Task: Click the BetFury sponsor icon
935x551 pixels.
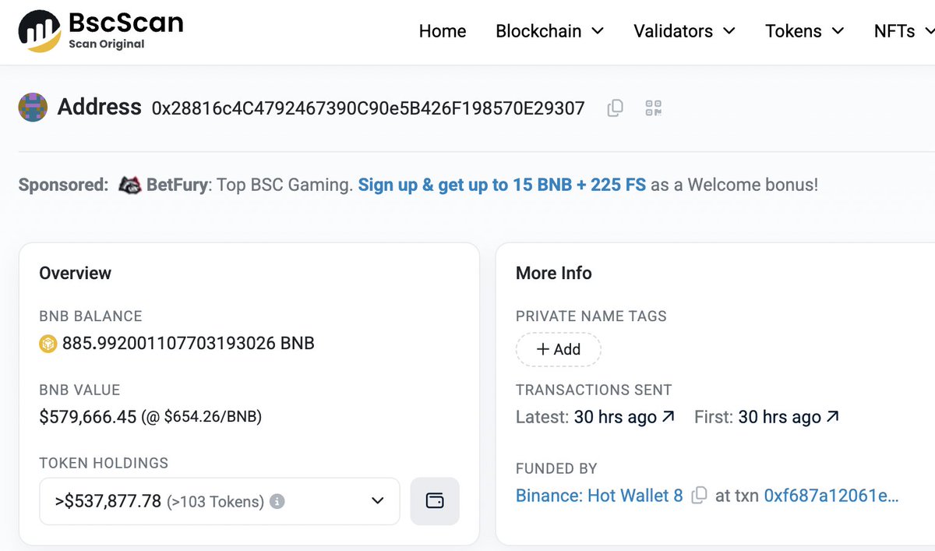Action: pos(129,185)
